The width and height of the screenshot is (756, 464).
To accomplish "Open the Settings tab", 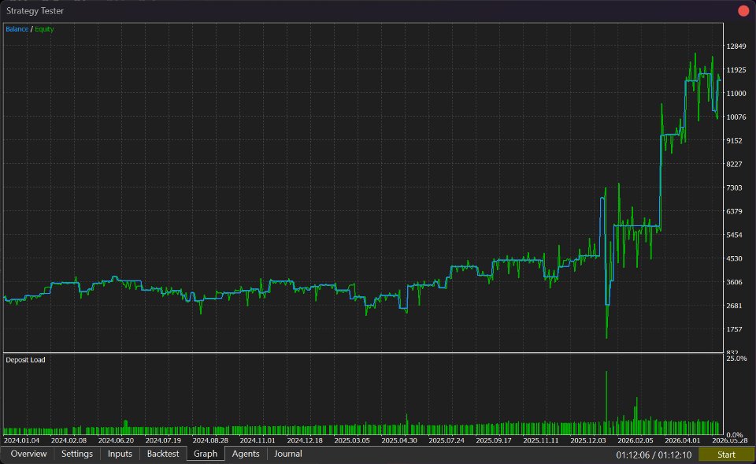I will [x=76, y=454].
